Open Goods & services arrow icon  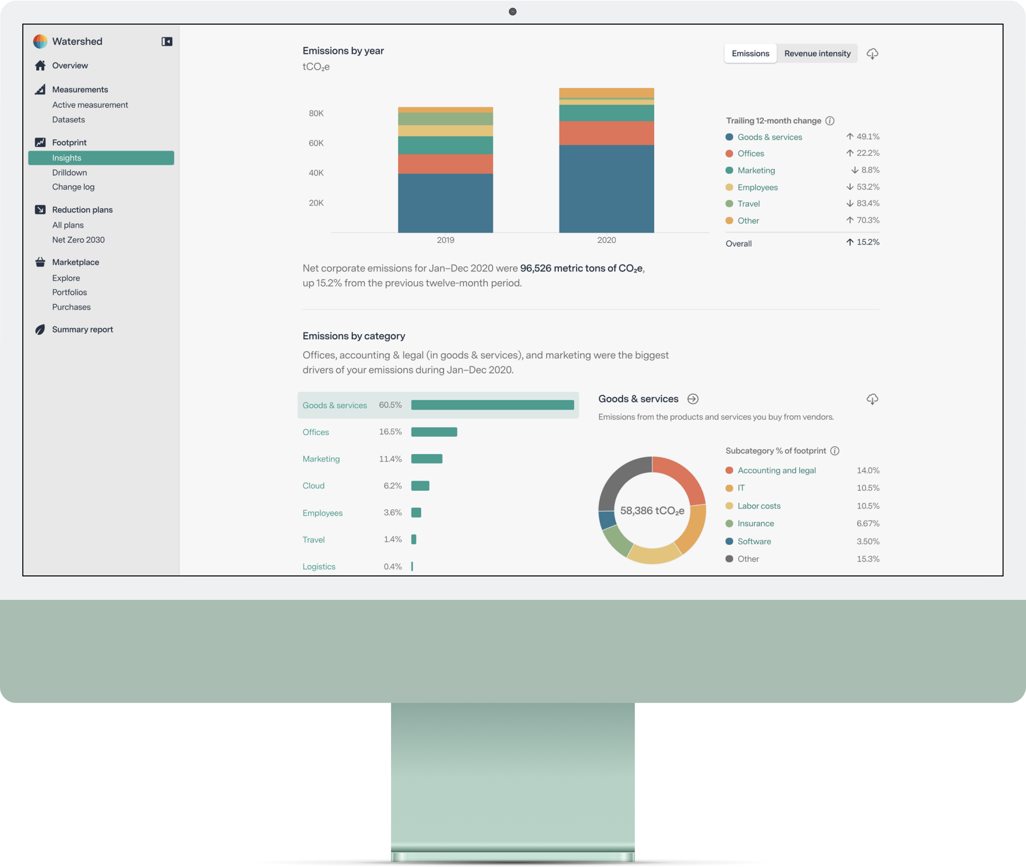click(x=692, y=399)
